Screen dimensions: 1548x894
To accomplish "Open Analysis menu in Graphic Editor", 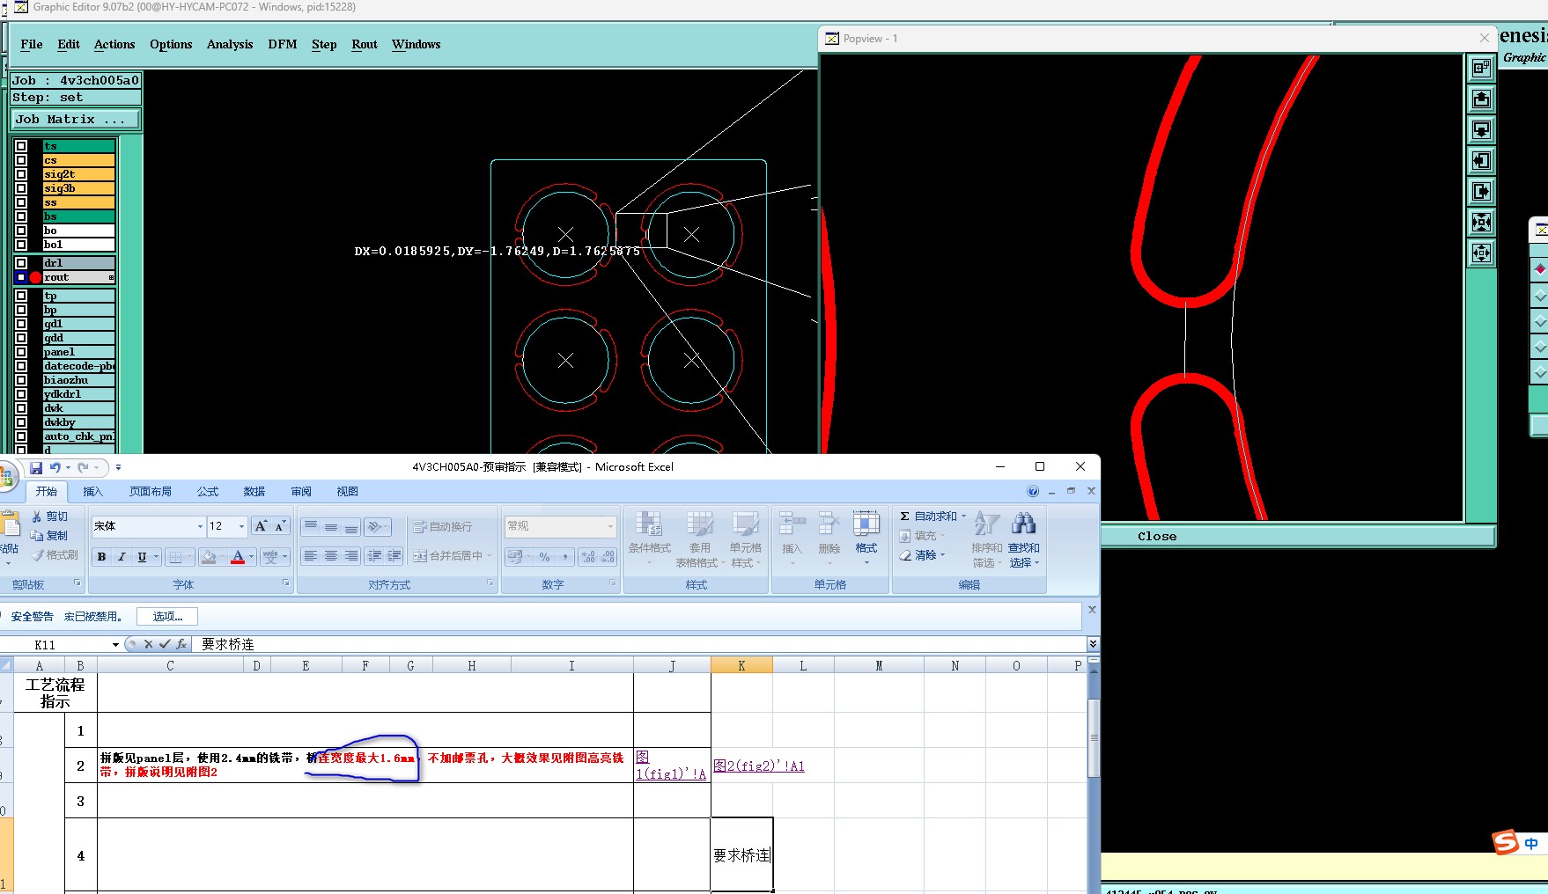I will click(230, 44).
